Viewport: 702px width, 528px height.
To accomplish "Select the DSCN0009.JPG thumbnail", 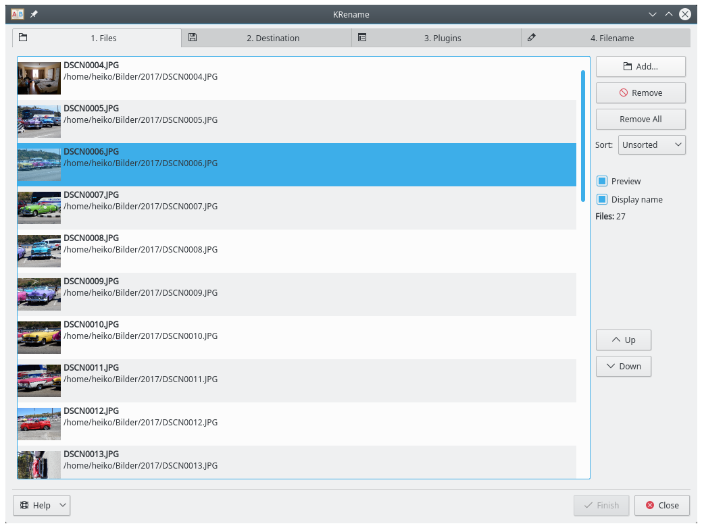I will (39, 294).
